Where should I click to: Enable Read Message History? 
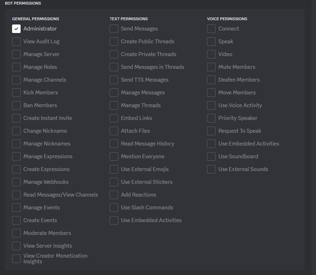point(114,144)
